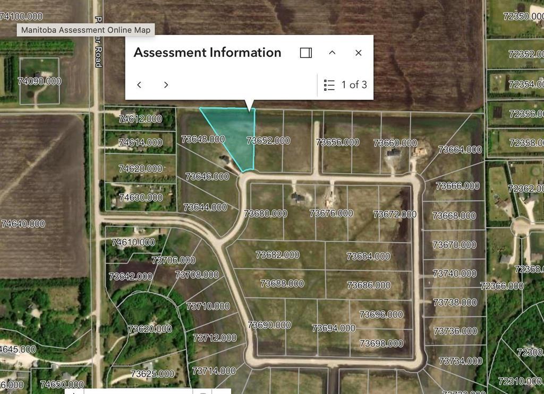Select parcel 74640.000 in the field
The width and height of the screenshot is (544, 394).
23,224
